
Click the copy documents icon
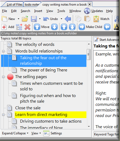pyautogui.click(x=78, y=19)
